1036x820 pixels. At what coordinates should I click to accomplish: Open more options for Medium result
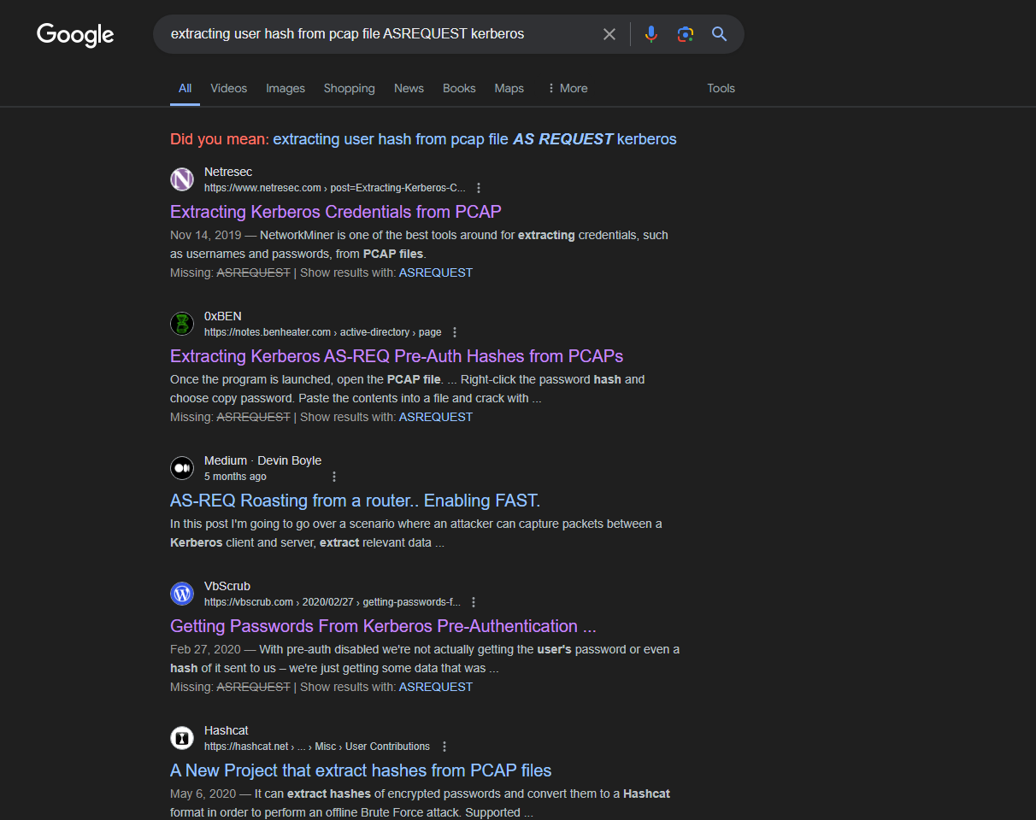click(334, 477)
